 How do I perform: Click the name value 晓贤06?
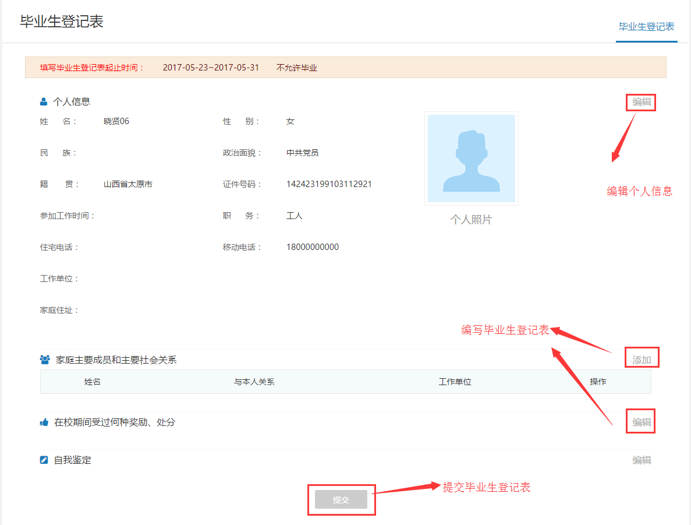coord(116,121)
